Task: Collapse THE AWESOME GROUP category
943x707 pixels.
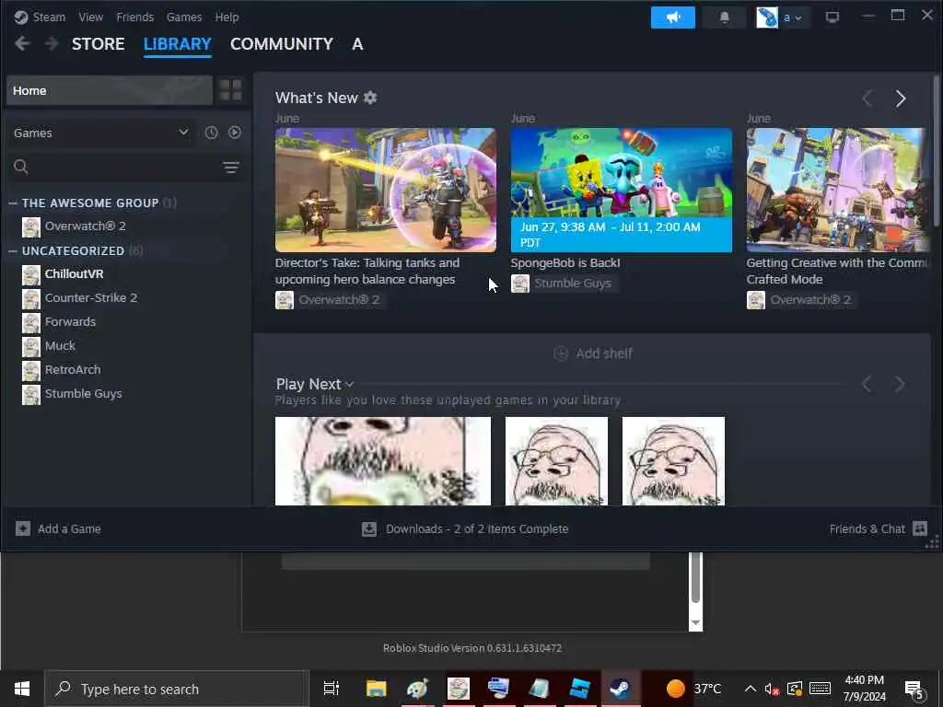Action: [13, 203]
